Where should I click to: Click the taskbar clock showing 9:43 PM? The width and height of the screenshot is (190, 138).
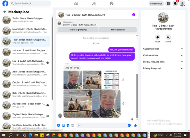[177, 135]
